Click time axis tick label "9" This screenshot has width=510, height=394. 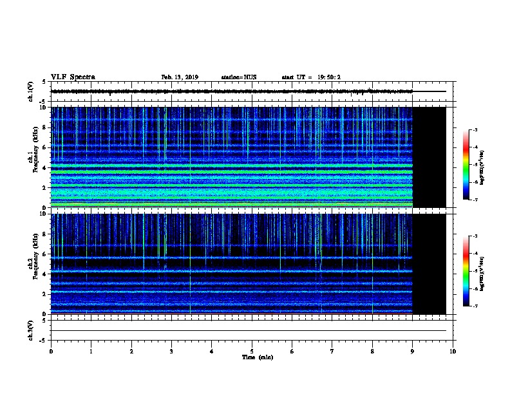pyautogui.click(x=412, y=352)
